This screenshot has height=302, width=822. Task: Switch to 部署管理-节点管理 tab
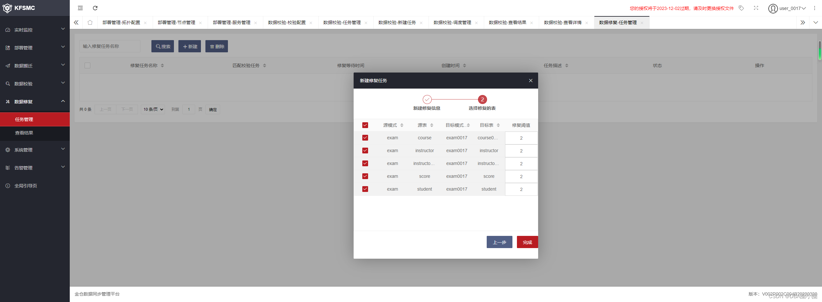click(x=176, y=22)
